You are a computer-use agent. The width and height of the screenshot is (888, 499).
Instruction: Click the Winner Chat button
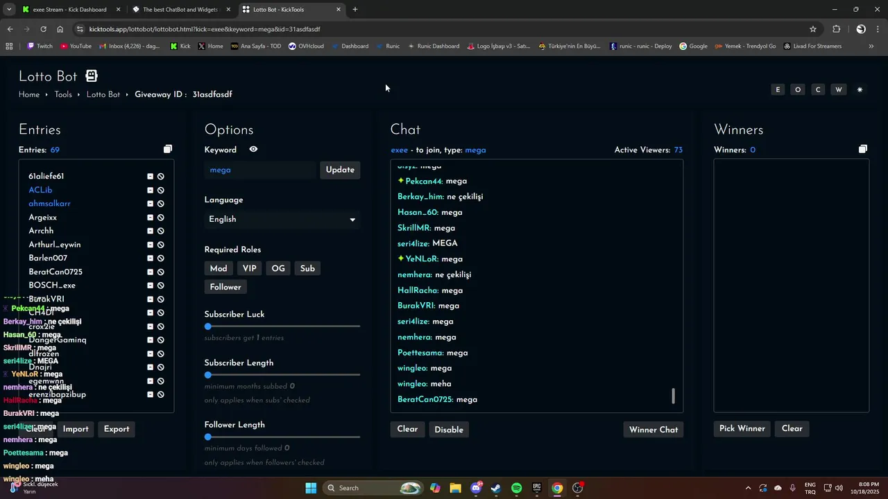click(654, 430)
